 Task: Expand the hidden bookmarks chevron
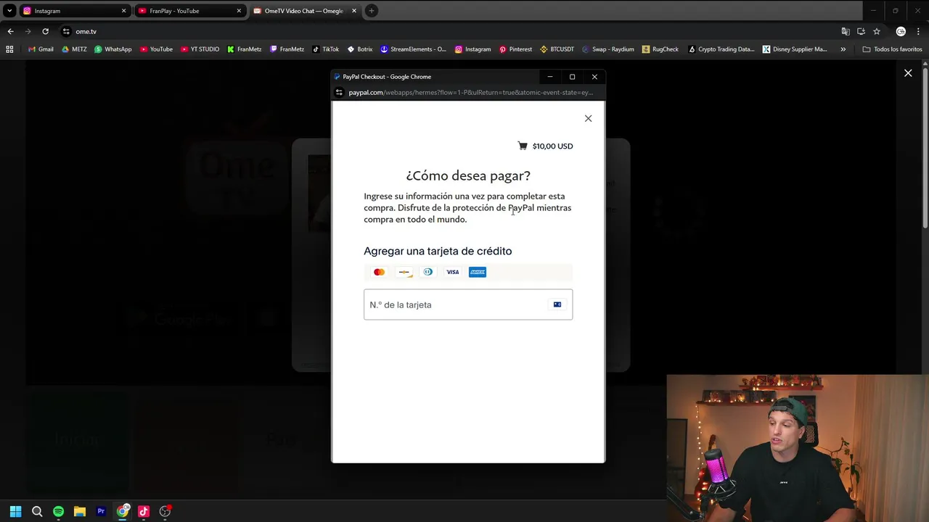pyautogui.click(x=843, y=49)
